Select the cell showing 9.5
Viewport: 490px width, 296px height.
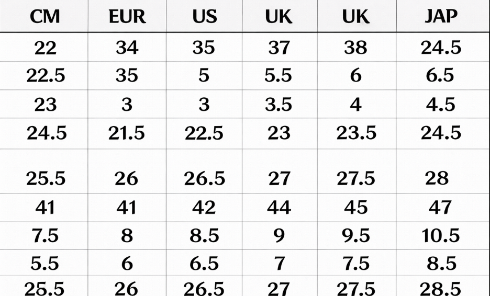click(356, 236)
